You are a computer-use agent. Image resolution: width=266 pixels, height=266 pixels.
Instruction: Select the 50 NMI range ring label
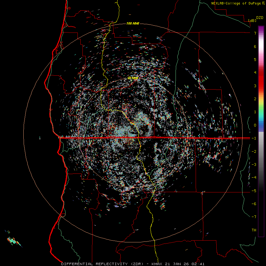[x=133, y=78]
